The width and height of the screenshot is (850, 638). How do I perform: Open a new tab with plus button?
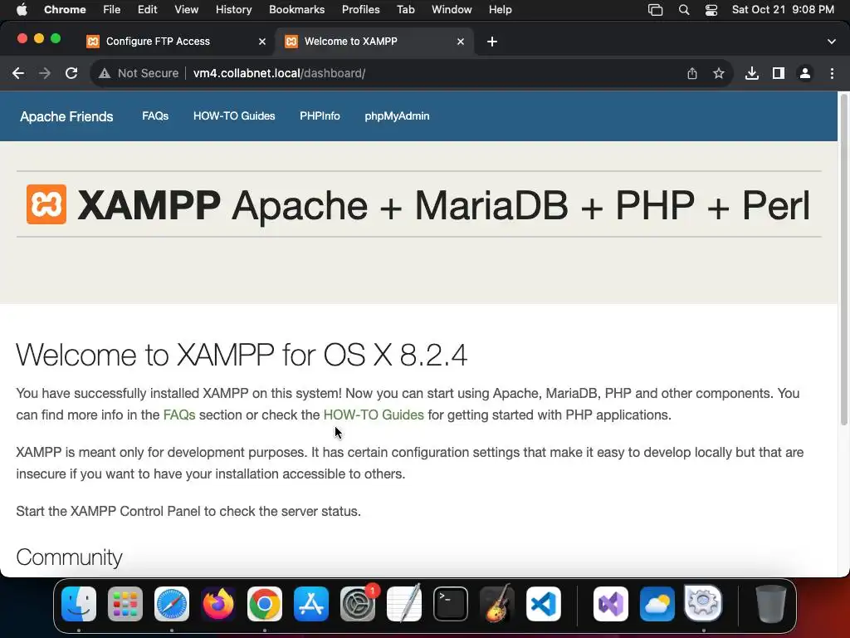click(x=491, y=42)
